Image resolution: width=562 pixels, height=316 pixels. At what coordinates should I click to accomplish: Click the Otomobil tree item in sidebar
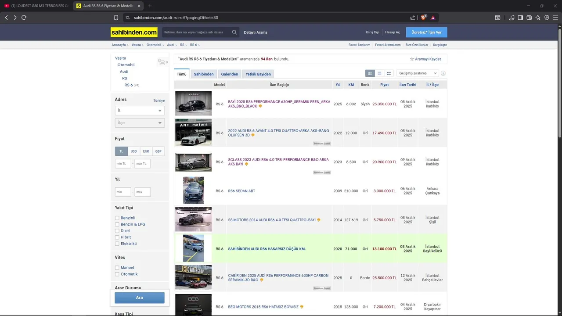coord(126,65)
